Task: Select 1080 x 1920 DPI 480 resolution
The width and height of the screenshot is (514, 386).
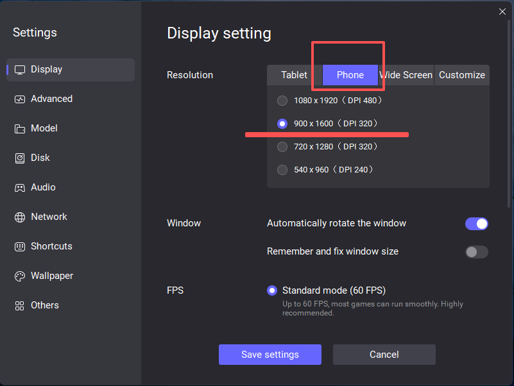Action: [x=282, y=101]
